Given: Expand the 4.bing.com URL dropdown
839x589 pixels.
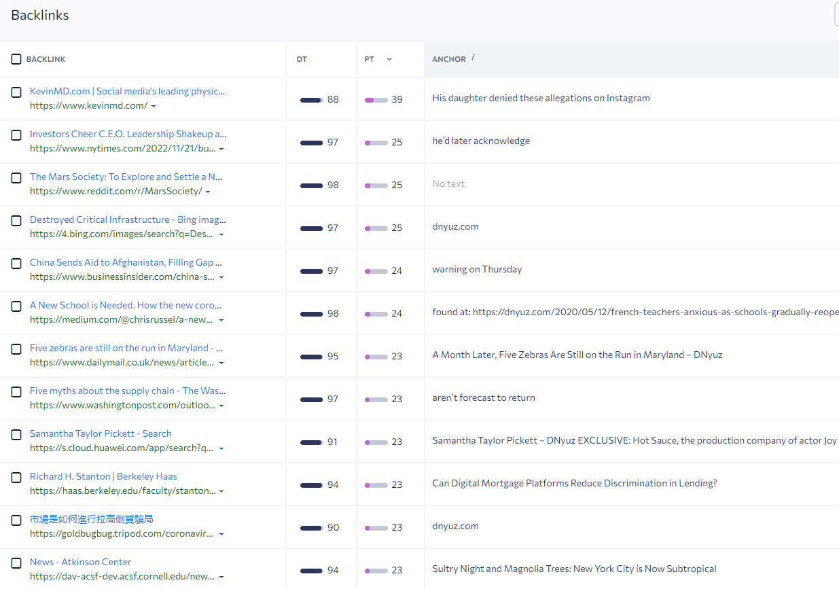Looking at the screenshot, I should (x=221, y=234).
